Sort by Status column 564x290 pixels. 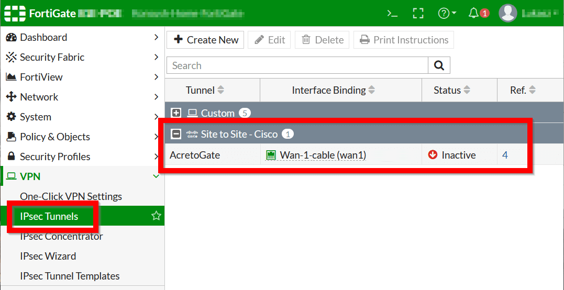pos(452,90)
